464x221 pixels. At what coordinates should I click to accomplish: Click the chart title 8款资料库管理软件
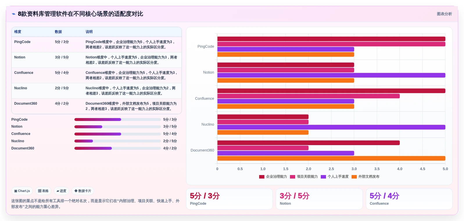tap(80, 14)
